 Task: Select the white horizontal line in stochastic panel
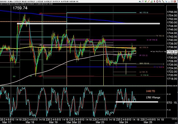[137, 102]
